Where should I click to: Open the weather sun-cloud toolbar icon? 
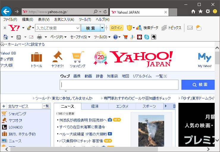(199, 28)
